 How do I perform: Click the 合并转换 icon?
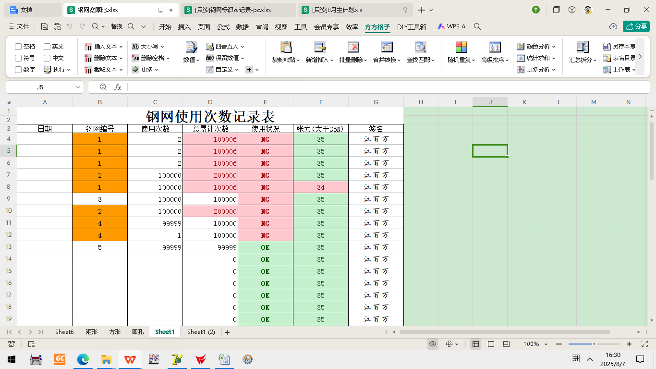(x=387, y=47)
